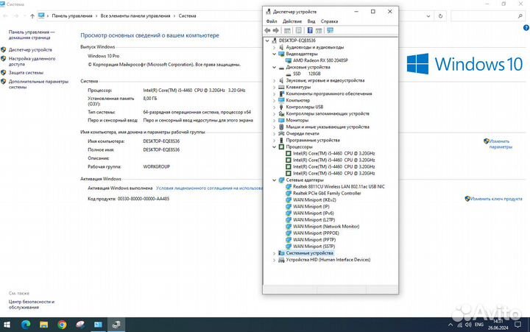Screen dimensions: 530x332
Task: Open address bar history dropdown
Action: 428,16
